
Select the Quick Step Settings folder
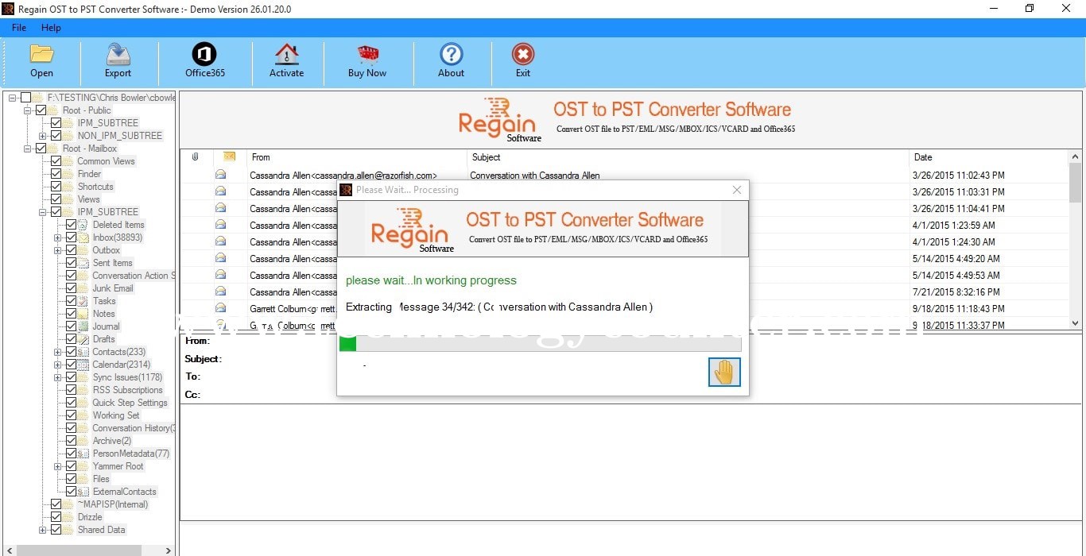click(130, 403)
